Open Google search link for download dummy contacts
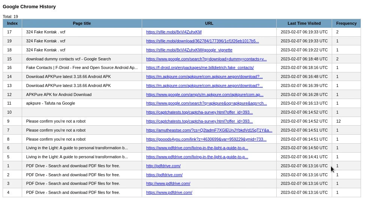Viewport: 367px width, 201px height. click(x=206, y=59)
